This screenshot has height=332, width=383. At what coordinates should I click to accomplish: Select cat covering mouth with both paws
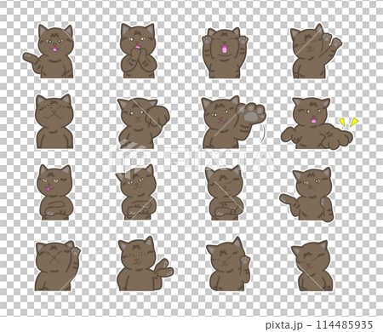tap(138, 51)
